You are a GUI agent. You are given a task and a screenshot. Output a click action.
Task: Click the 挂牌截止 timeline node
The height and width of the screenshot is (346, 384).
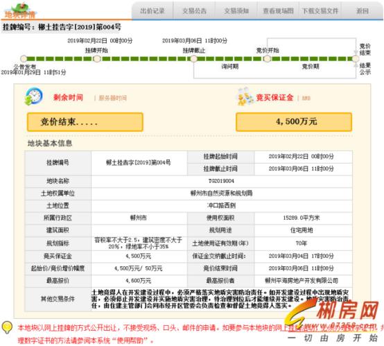(193, 59)
